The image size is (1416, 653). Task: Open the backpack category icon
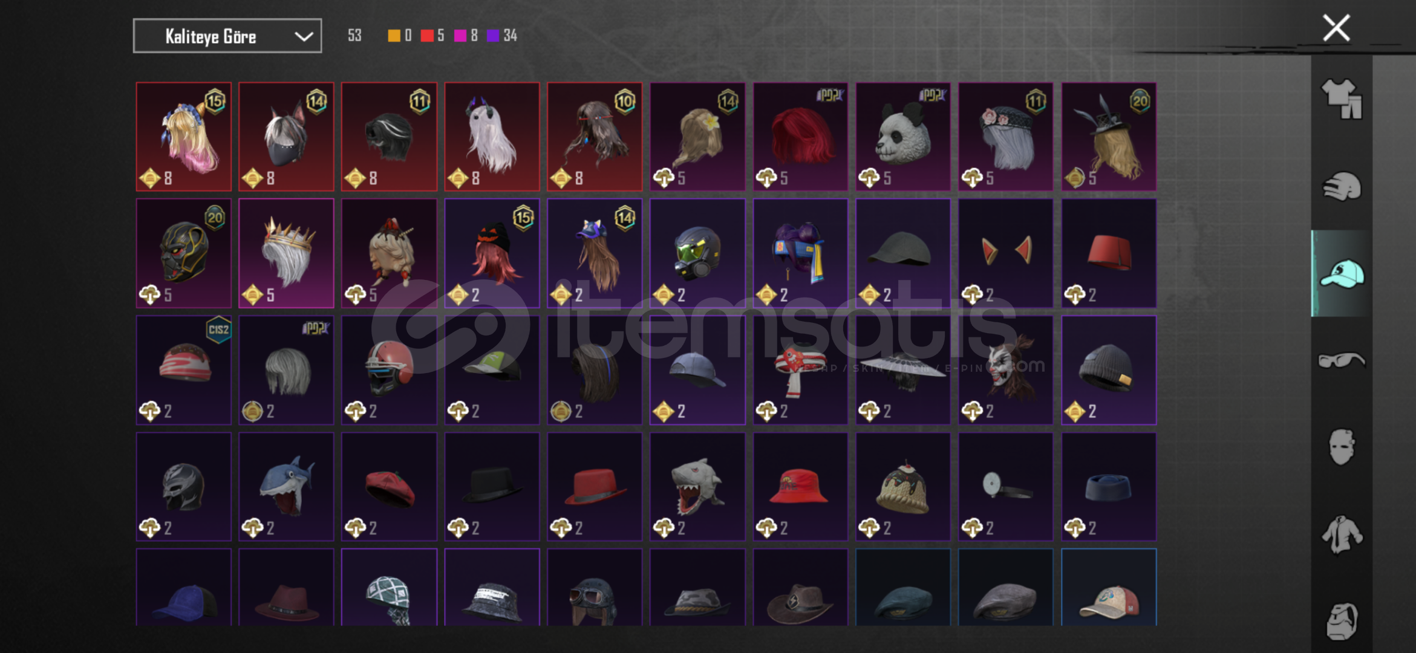click(x=1342, y=621)
